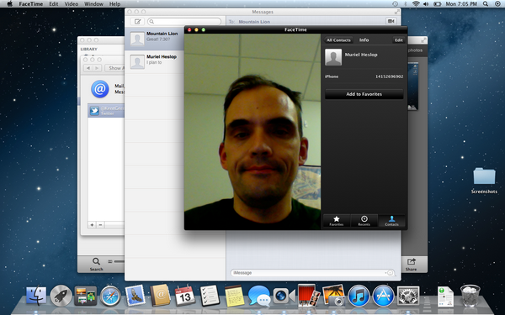Click compose new message icon in Messages

coord(137,22)
